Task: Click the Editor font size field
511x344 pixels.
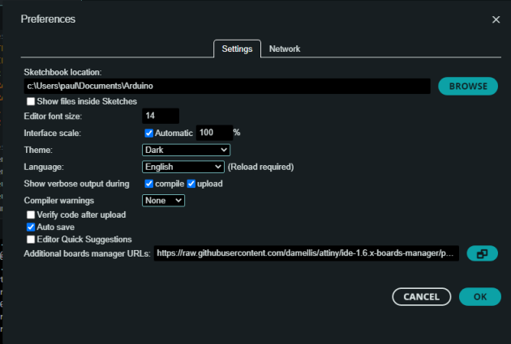Action: coord(160,117)
